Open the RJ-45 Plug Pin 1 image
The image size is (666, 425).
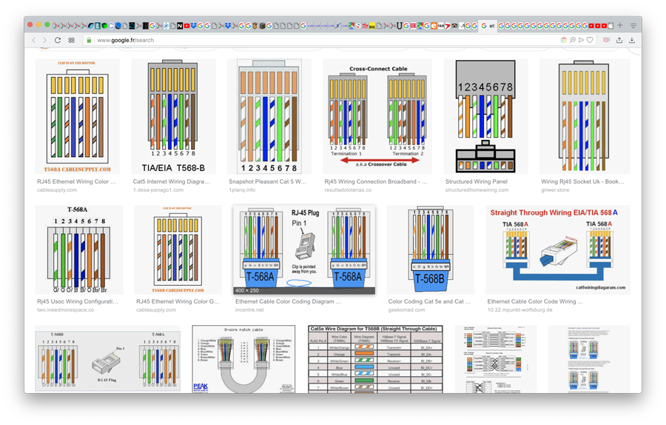pyautogui.click(x=304, y=250)
